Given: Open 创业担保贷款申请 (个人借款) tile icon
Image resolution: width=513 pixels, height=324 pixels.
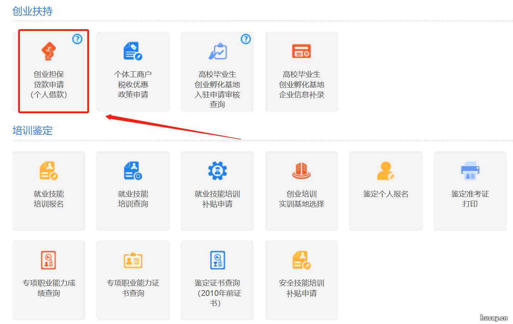Looking at the screenshot, I should coord(49,51).
